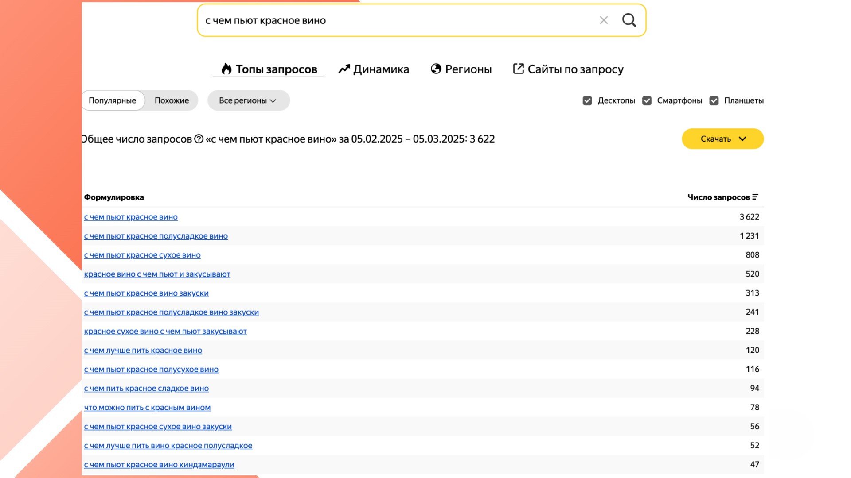This screenshot has width=851, height=478.
Task: Uncheck the Десктопы checkbox
Action: click(587, 101)
